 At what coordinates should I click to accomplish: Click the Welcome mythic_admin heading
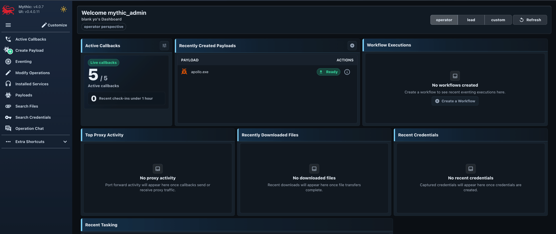(114, 13)
